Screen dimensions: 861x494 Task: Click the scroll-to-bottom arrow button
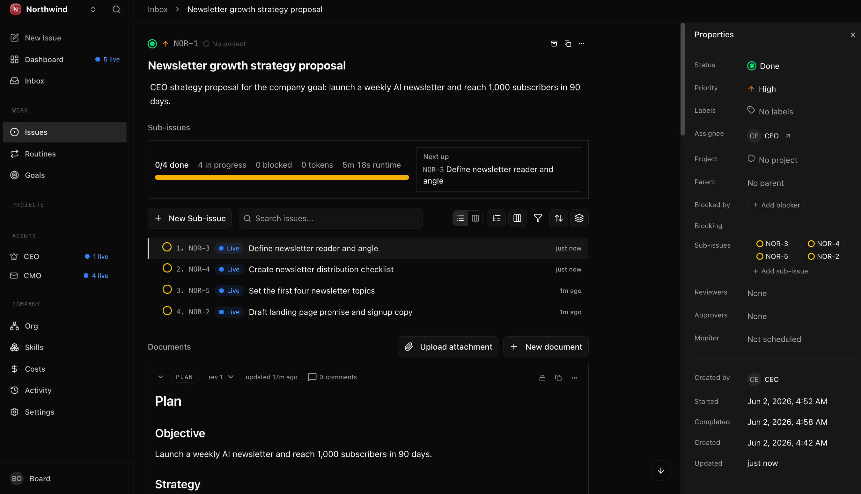point(660,471)
